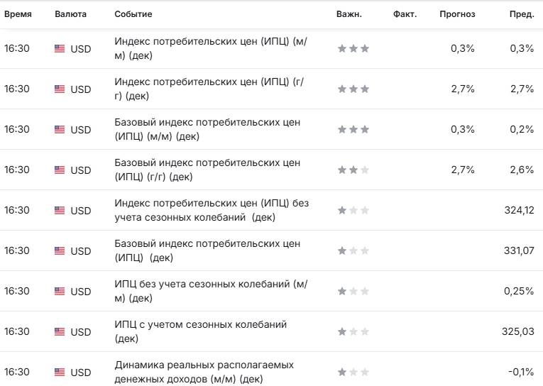Click the one-star rating in the 325,03 row

coord(353,332)
